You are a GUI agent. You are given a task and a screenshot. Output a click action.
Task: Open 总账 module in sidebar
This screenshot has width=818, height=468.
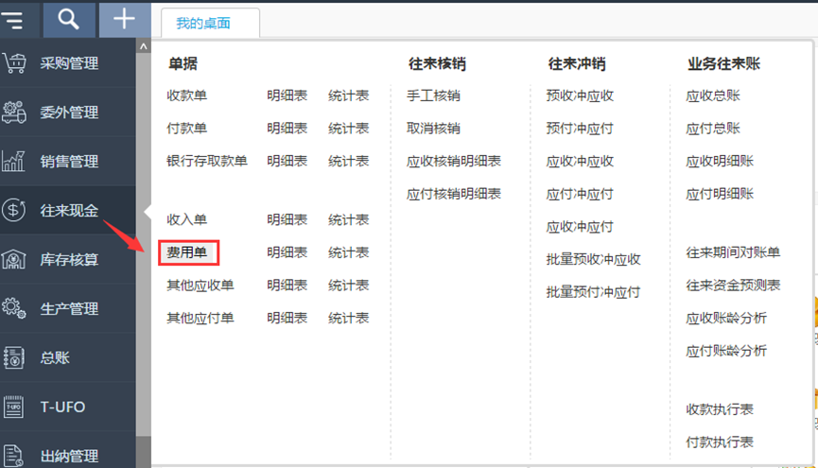pyautogui.click(x=55, y=357)
